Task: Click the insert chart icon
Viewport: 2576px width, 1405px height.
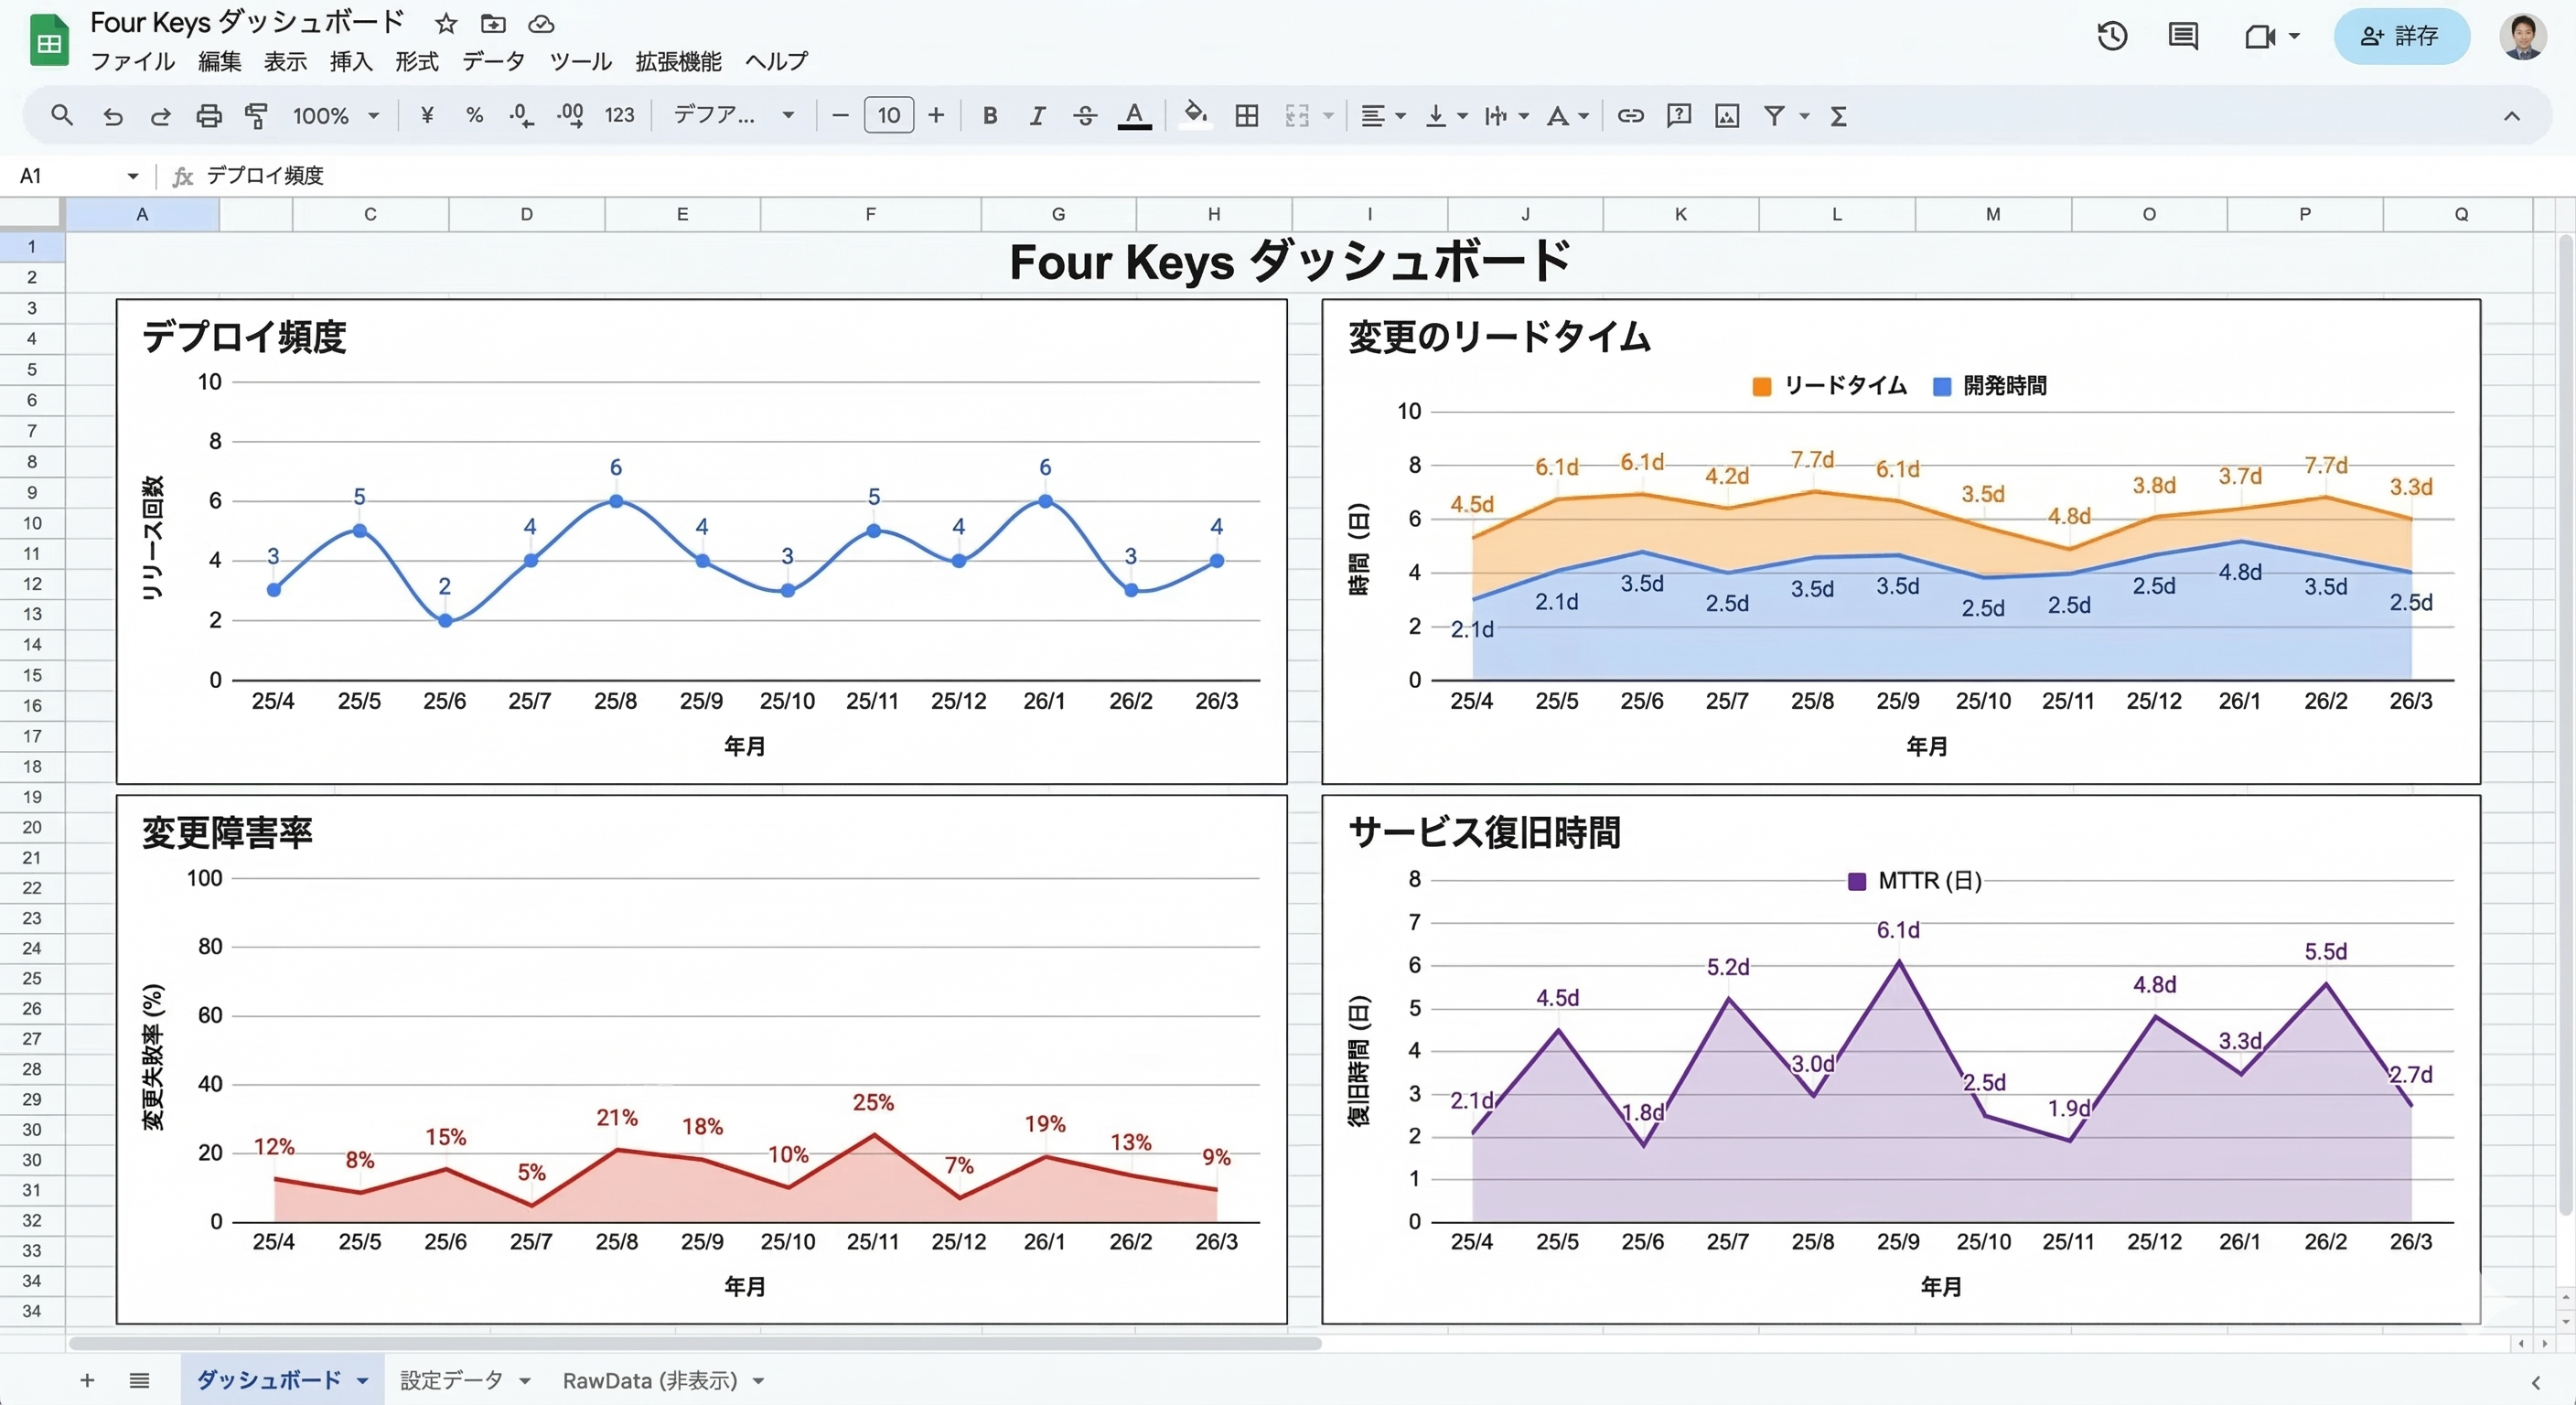Action: pyautogui.click(x=1726, y=116)
